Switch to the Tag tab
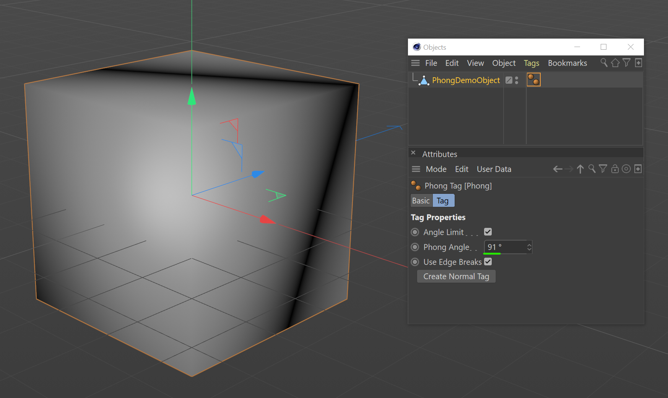 click(x=443, y=201)
